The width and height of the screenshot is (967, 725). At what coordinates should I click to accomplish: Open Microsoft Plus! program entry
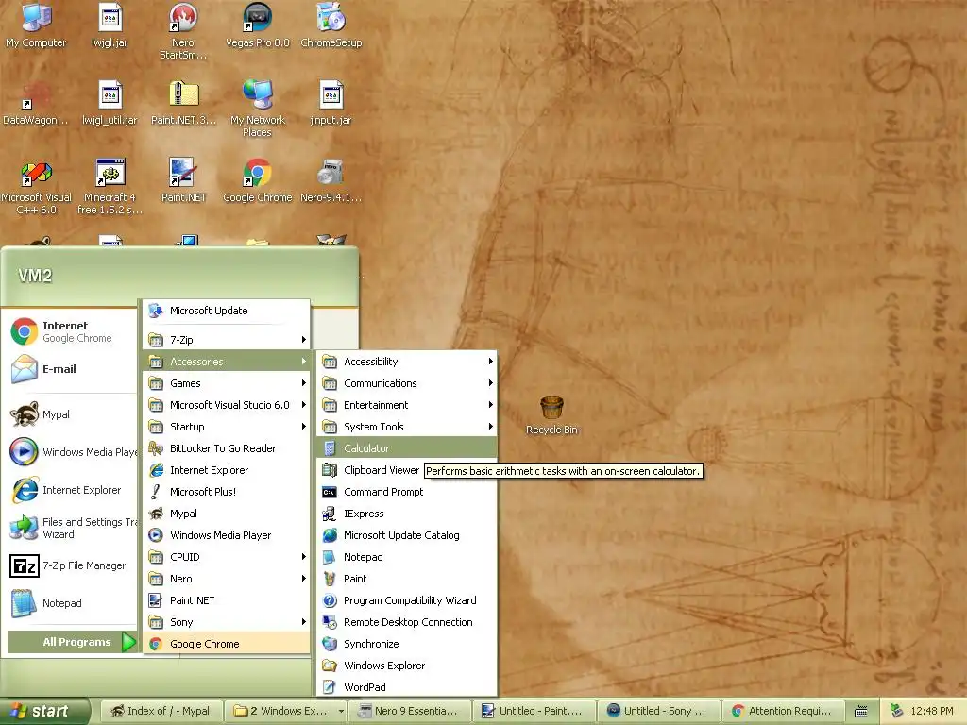point(227,492)
